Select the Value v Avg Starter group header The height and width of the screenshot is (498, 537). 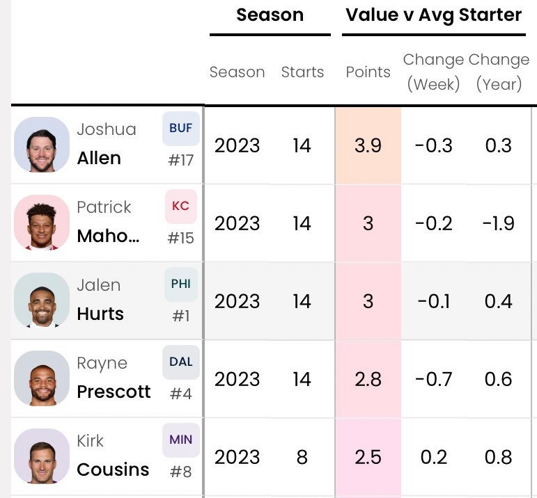[x=433, y=15]
